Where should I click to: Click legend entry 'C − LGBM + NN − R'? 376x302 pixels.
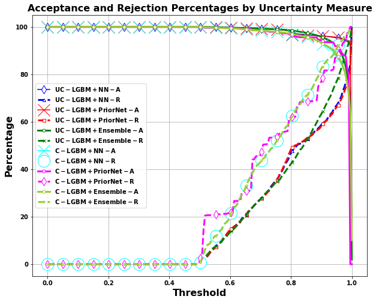(x=85, y=161)
